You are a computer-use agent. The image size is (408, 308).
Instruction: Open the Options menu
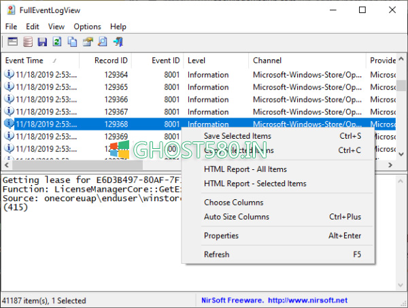point(87,27)
